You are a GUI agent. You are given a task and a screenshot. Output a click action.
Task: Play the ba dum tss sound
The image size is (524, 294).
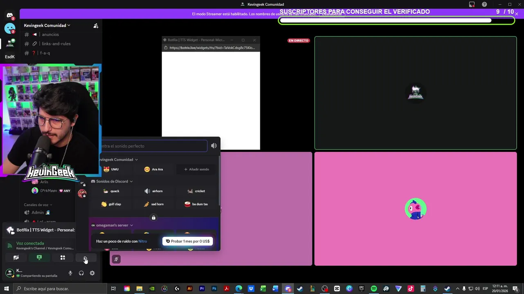click(x=196, y=204)
